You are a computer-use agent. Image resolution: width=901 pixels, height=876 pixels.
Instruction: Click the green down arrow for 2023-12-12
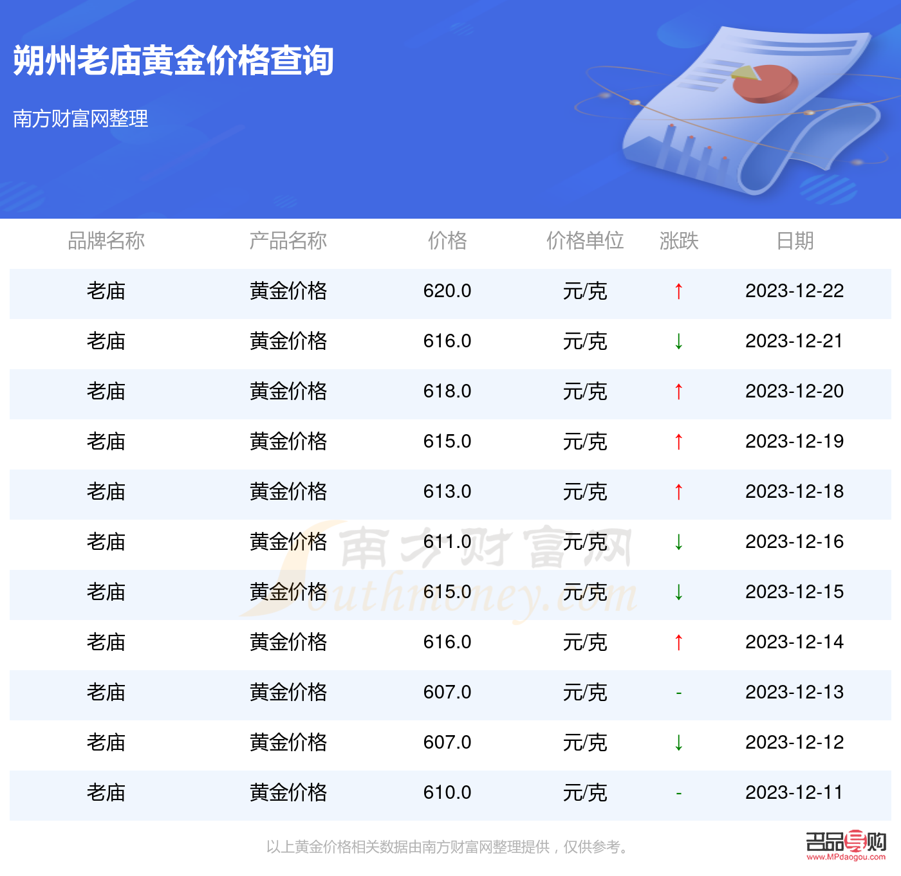point(678,743)
